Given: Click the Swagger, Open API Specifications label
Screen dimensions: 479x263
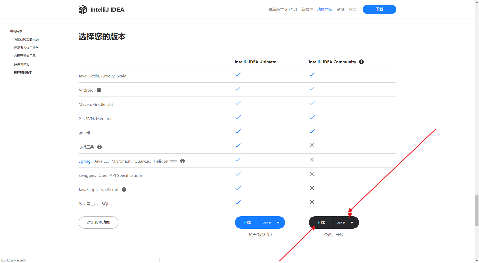Looking at the screenshot, I should tap(111, 175).
